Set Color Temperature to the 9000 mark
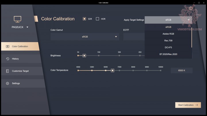207x116 pixels. point(147,70)
